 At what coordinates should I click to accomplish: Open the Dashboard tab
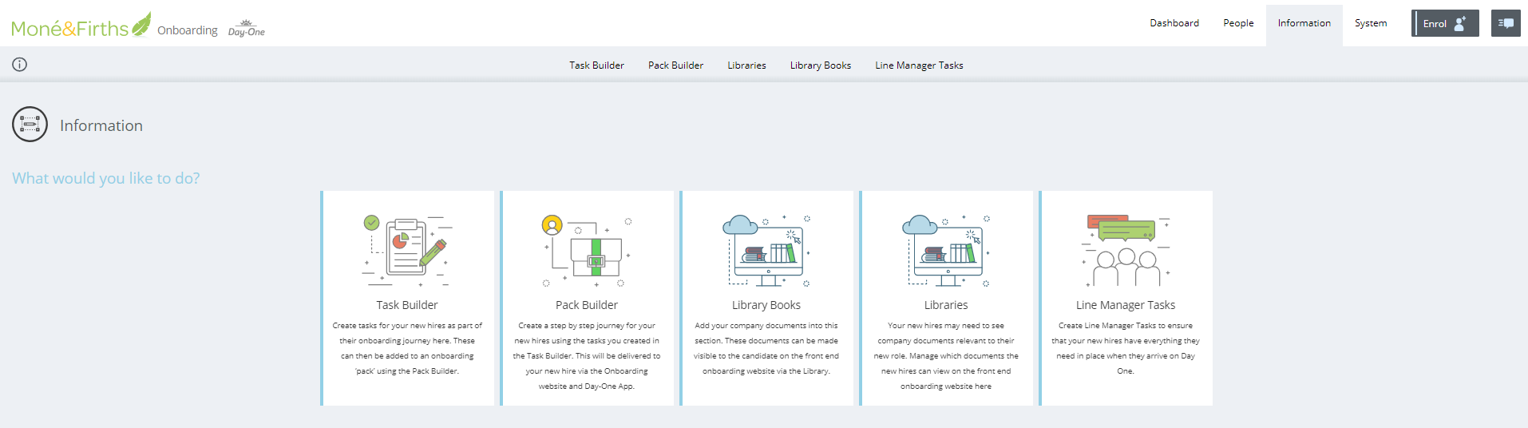pyautogui.click(x=1174, y=23)
